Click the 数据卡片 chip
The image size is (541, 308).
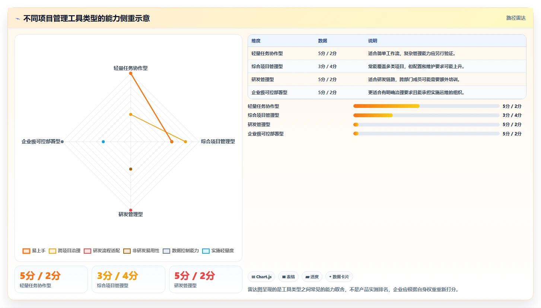[x=339, y=277]
